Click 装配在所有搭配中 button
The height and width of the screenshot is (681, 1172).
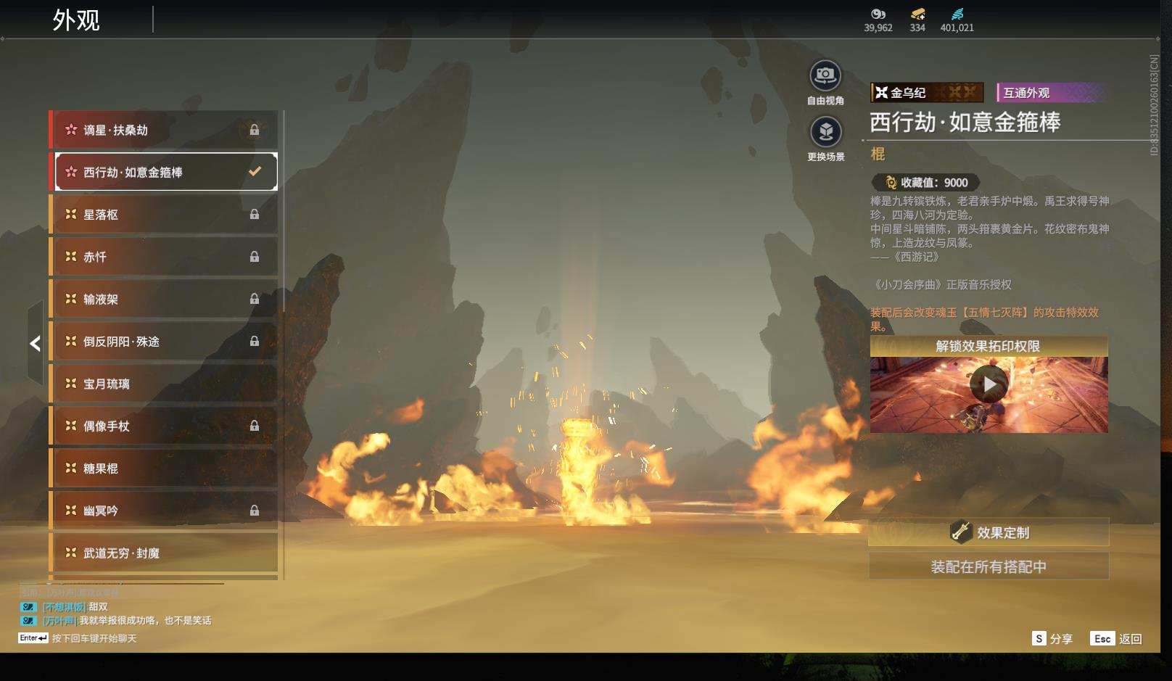[989, 566]
